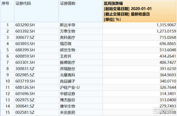Open the 硕世生物 stock entry
The width and height of the screenshot is (177, 116).
click(x=67, y=50)
